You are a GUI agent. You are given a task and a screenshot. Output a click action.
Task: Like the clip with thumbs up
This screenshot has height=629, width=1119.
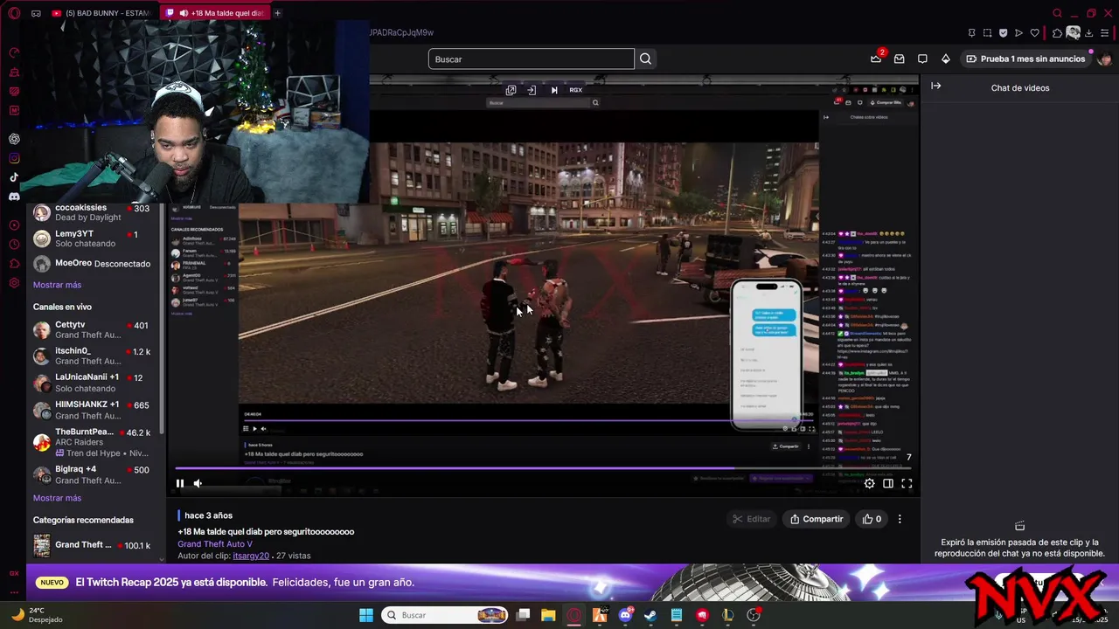872,519
